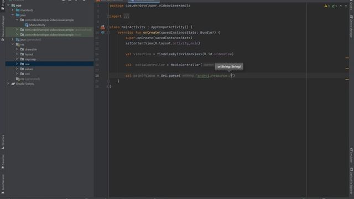Viewport: 354px width, 199px height.
Task: Select the res (generated) row
Action: 49,78
